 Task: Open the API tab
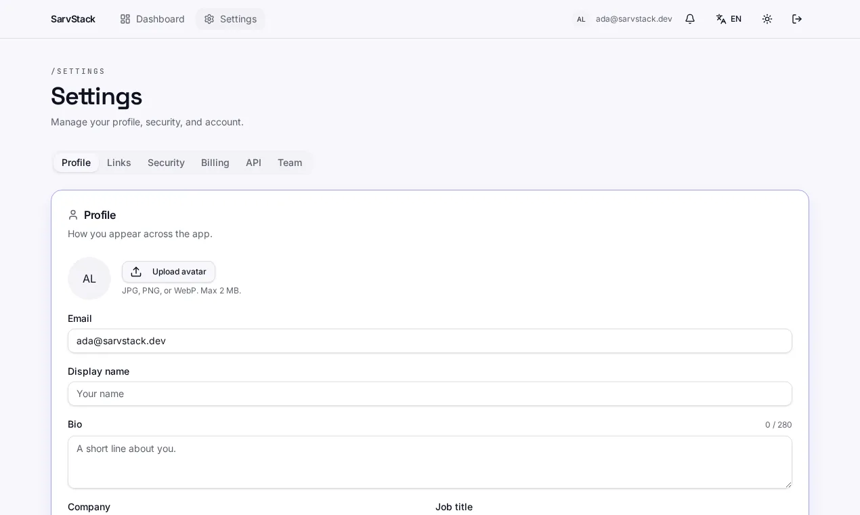tap(253, 163)
